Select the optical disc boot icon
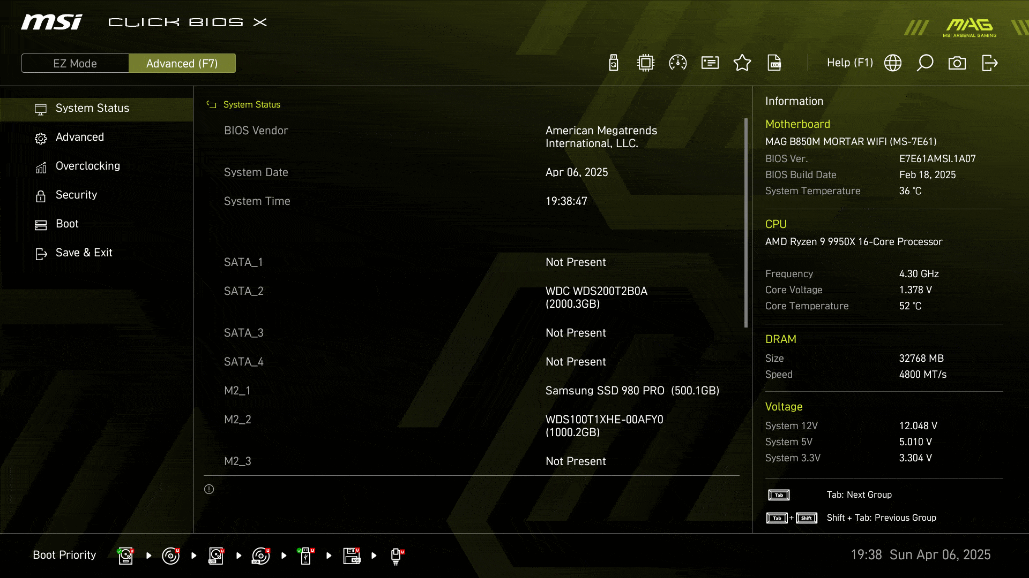This screenshot has width=1029, height=578. pyautogui.click(x=170, y=556)
